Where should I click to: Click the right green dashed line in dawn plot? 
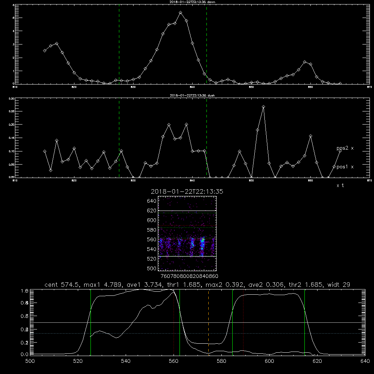tap(206, 44)
